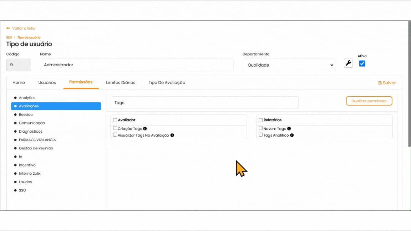Check the Nuvem Tags permission
This screenshot has width=411, height=231.
tap(261, 128)
